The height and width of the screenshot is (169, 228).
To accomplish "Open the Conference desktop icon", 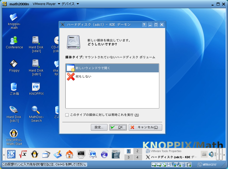I will pos(14,43).
